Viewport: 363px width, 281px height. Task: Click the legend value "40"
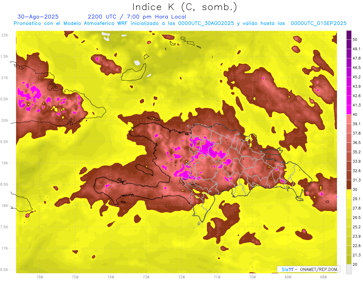click(x=355, y=114)
